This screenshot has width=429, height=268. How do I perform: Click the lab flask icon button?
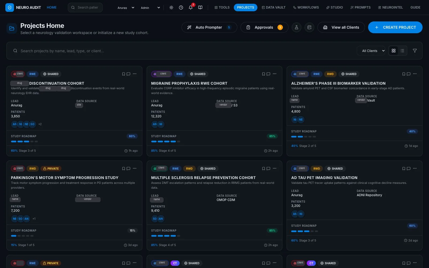[297, 27]
